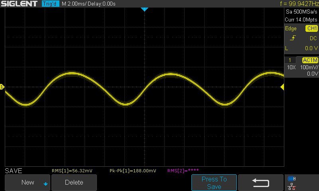
Task: Open the New file dropdown button
Action: tap(28, 183)
